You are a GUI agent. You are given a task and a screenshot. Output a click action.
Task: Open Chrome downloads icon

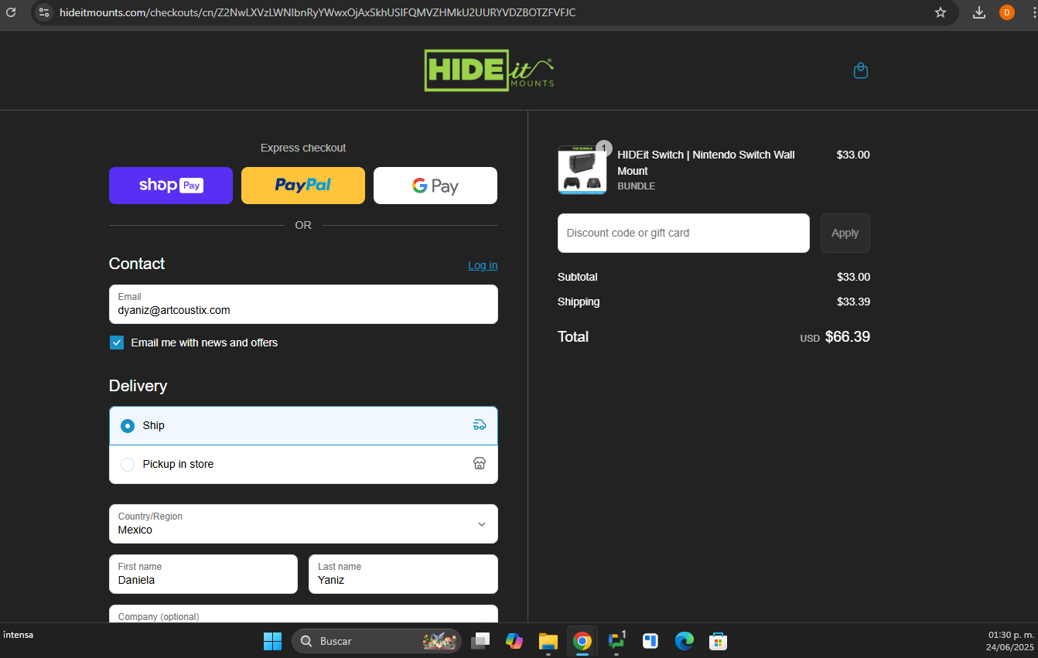pos(979,12)
